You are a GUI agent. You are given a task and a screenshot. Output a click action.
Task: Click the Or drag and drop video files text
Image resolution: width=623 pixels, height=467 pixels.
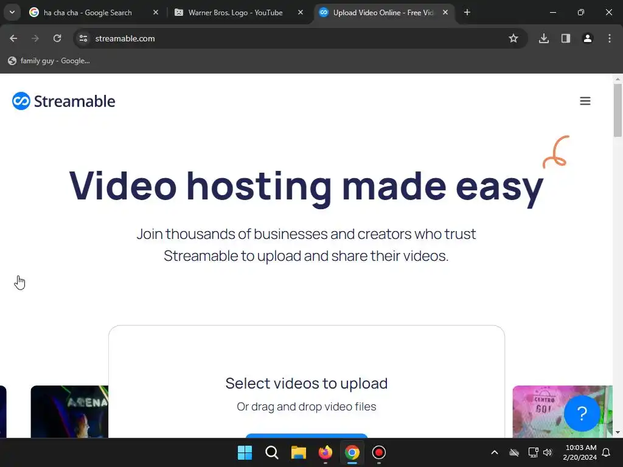[x=307, y=407]
